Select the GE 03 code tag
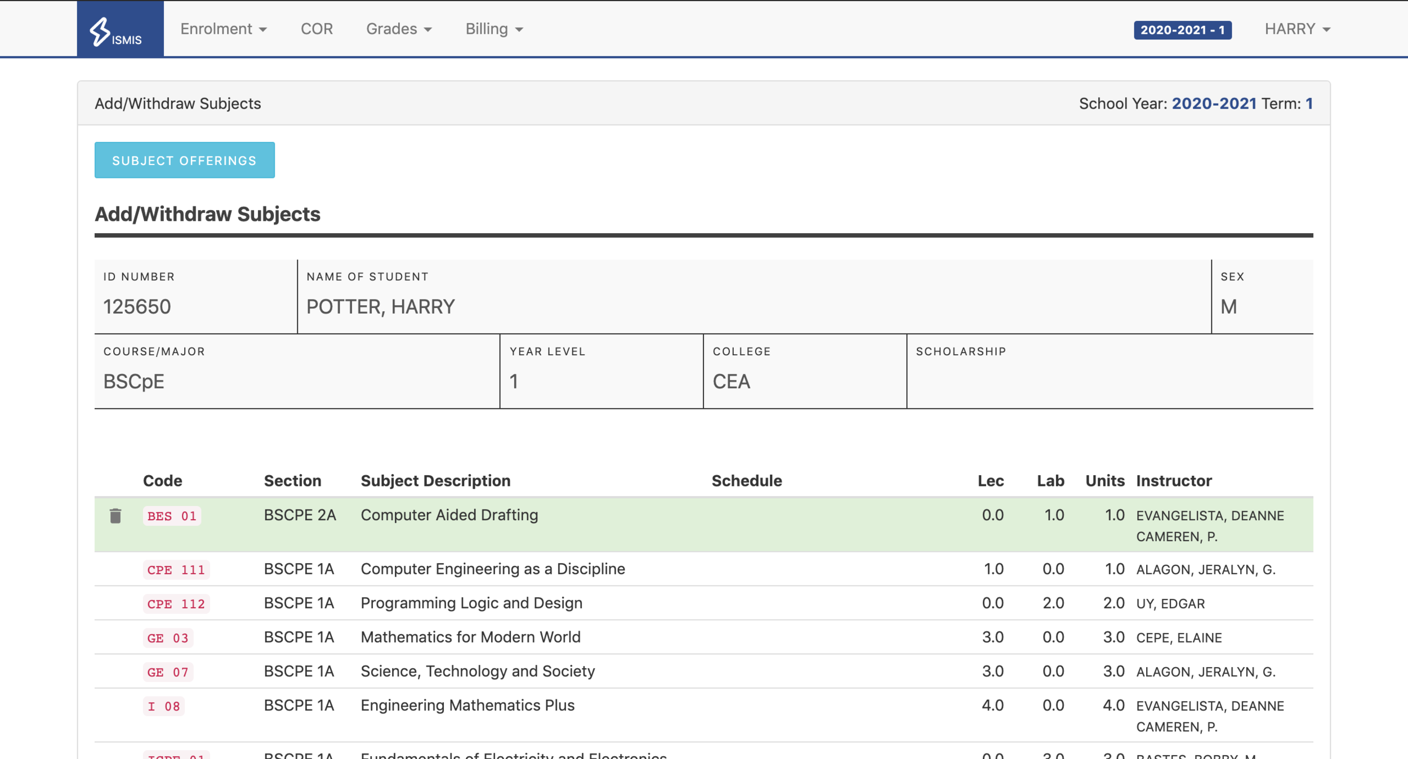This screenshot has width=1408, height=759. 168,638
